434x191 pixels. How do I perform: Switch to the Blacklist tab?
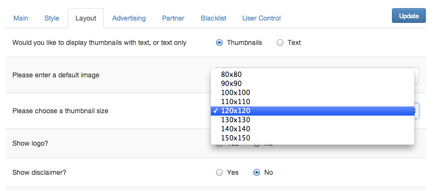pos(214,18)
